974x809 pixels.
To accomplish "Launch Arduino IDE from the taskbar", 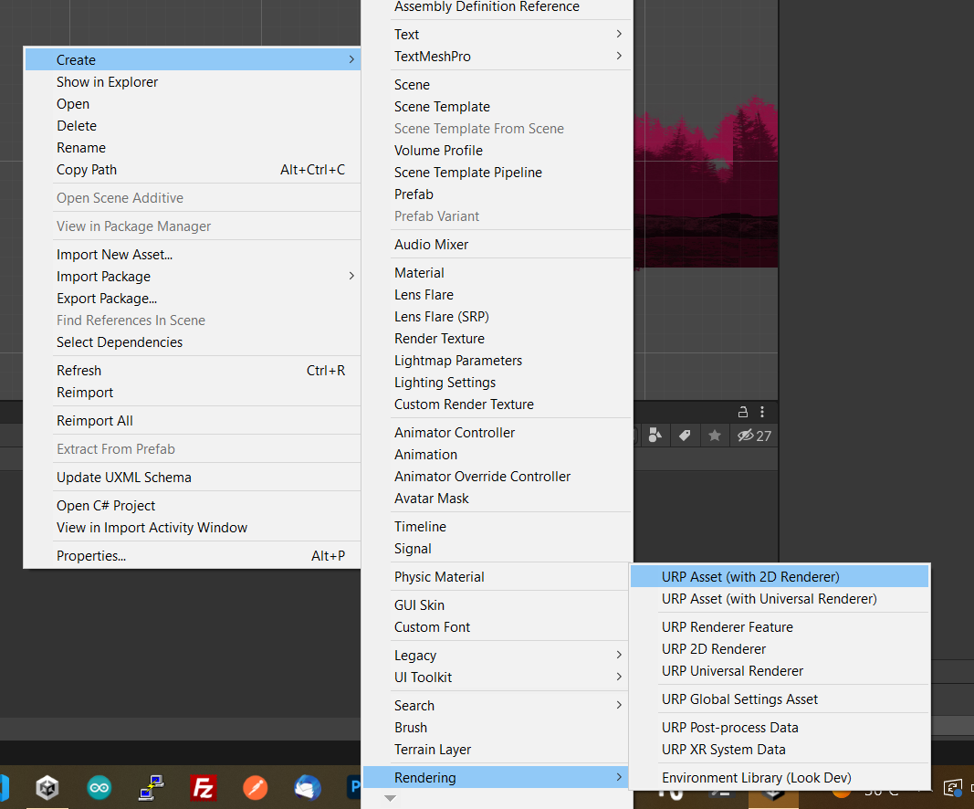I will tap(99, 788).
